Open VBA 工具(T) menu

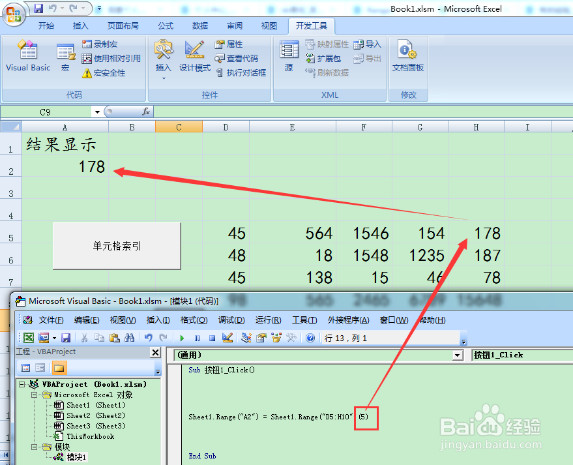304,320
